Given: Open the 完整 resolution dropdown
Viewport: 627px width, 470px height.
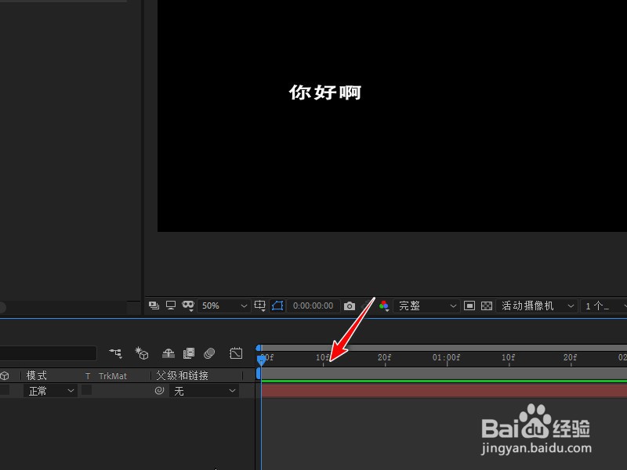Looking at the screenshot, I should pyautogui.click(x=427, y=305).
